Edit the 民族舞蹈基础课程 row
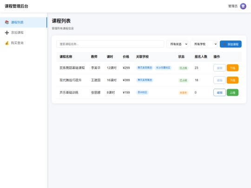This screenshot has height=188, width=251. (219, 68)
